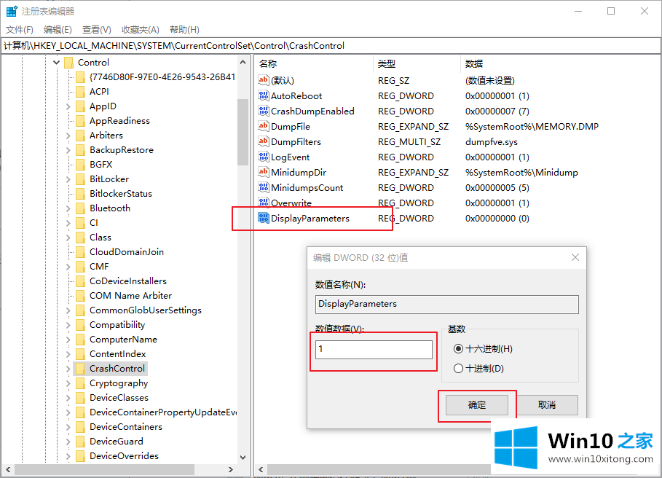Expand the CI tree node
This screenshot has width=662, height=478.
pyautogui.click(x=68, y=223)
